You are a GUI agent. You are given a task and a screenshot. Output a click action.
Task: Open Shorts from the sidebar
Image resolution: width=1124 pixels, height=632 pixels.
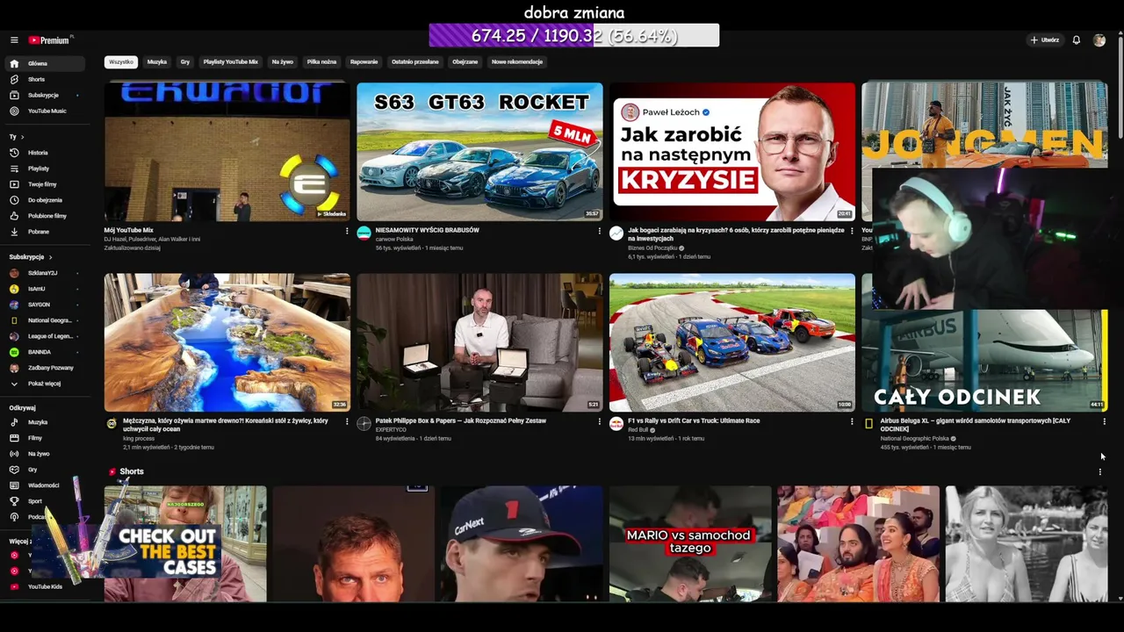point(44,79)
